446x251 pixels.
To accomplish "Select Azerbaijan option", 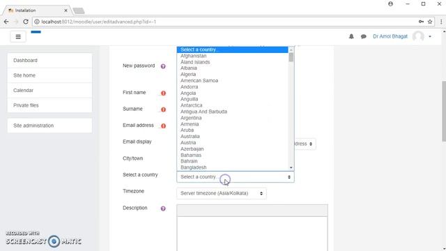I will tap(232, 149).
